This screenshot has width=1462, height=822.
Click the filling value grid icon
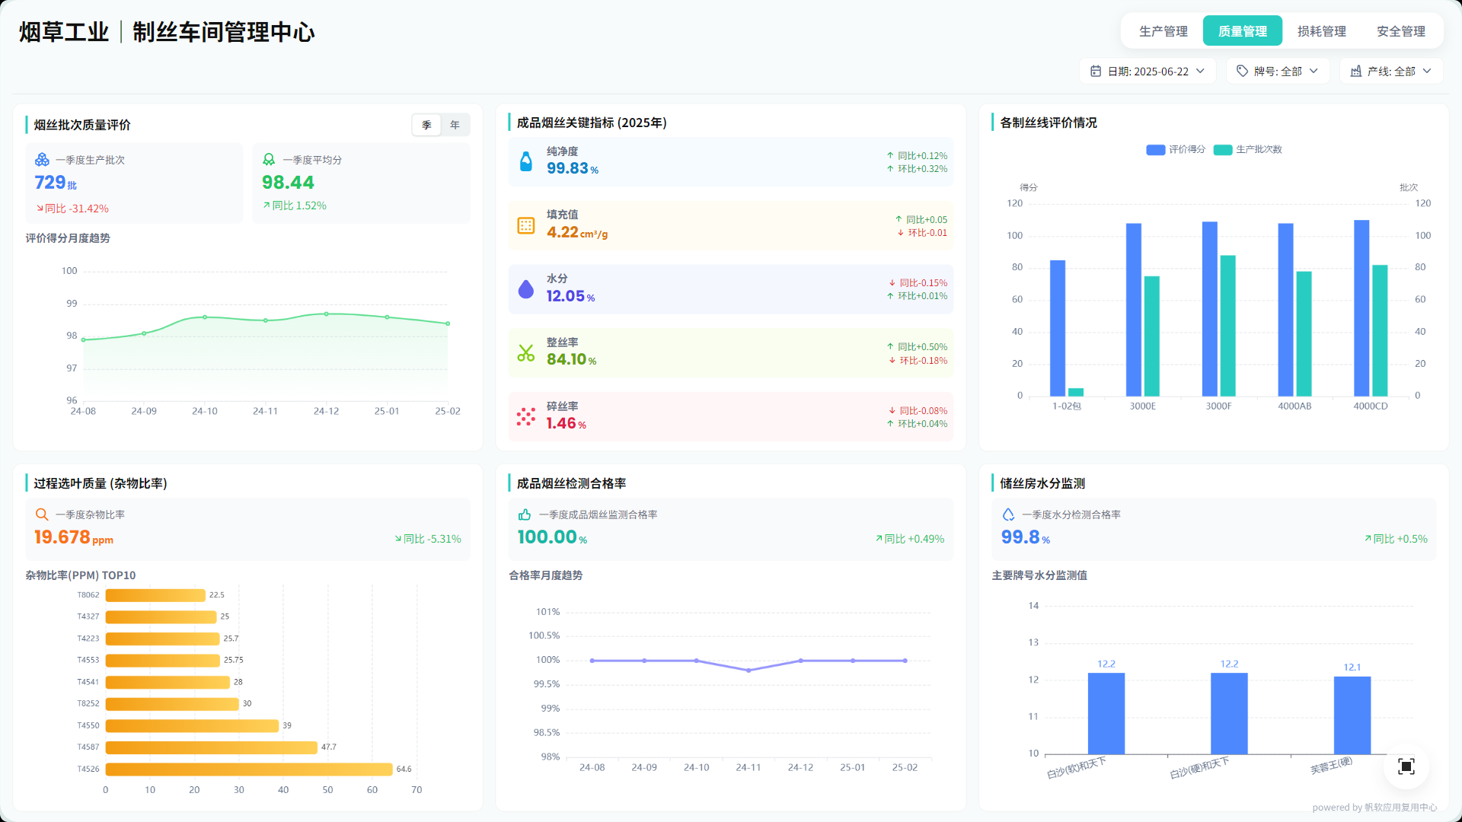pos(525,225)
